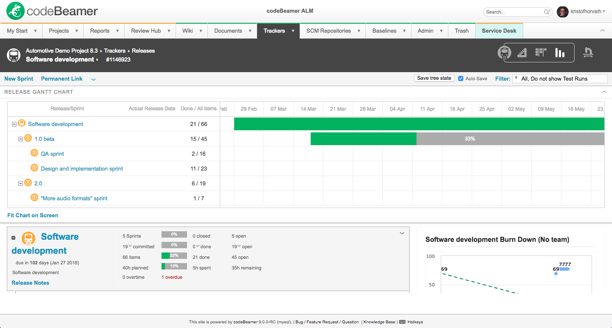Click the Trackers breadcrumb link
This screenshot has width=612, height=328.
[115, 50]
